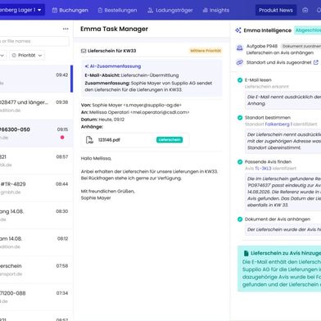Click the check icon for E-Mail lesen
Screen dimensions: 321x321
pyautogui.click(x=240, y=80)
